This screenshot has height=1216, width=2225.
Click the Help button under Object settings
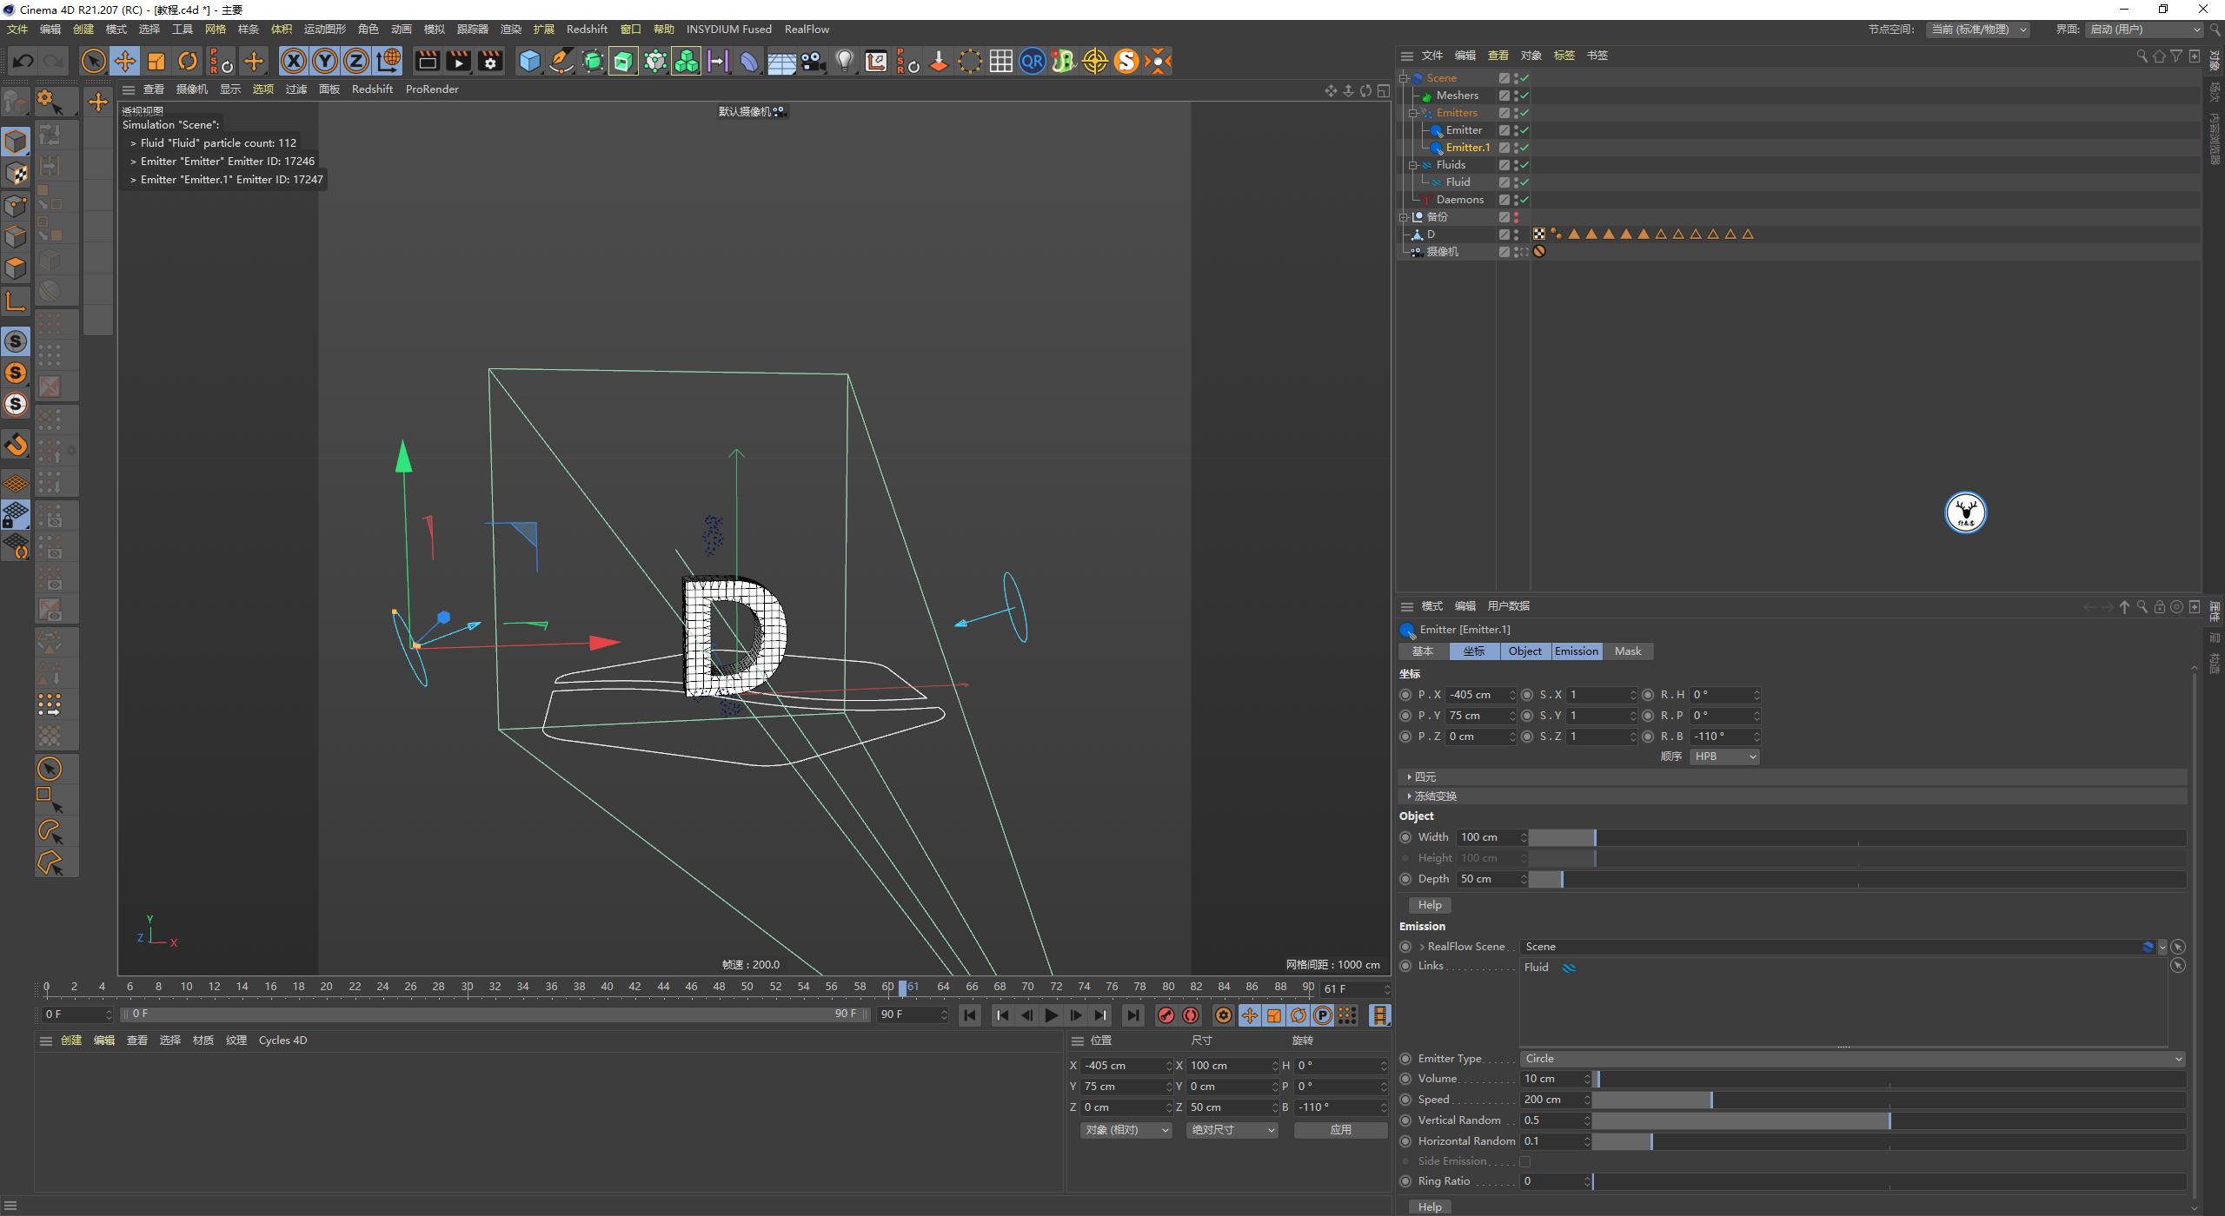1429,904
